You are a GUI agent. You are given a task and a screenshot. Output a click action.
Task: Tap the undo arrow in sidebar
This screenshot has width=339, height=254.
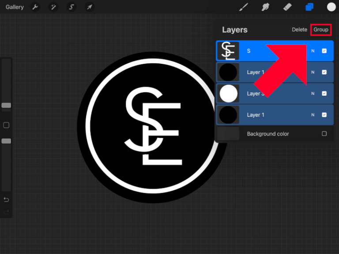pos(6,200)
